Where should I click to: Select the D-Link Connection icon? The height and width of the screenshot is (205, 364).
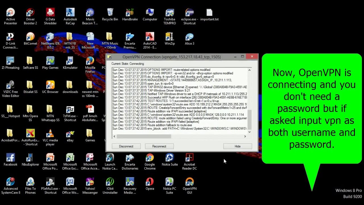pyautogui.click(x=11, y=41)
